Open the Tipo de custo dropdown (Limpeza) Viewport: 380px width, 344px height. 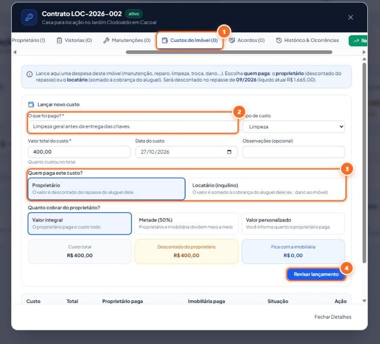[x=293, y=127]
